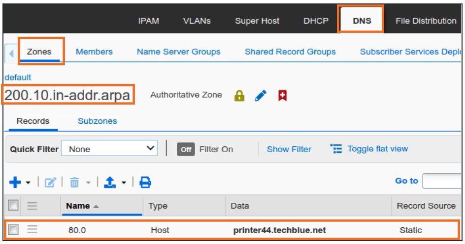Click the Go to input field

[x=442, y=181]
